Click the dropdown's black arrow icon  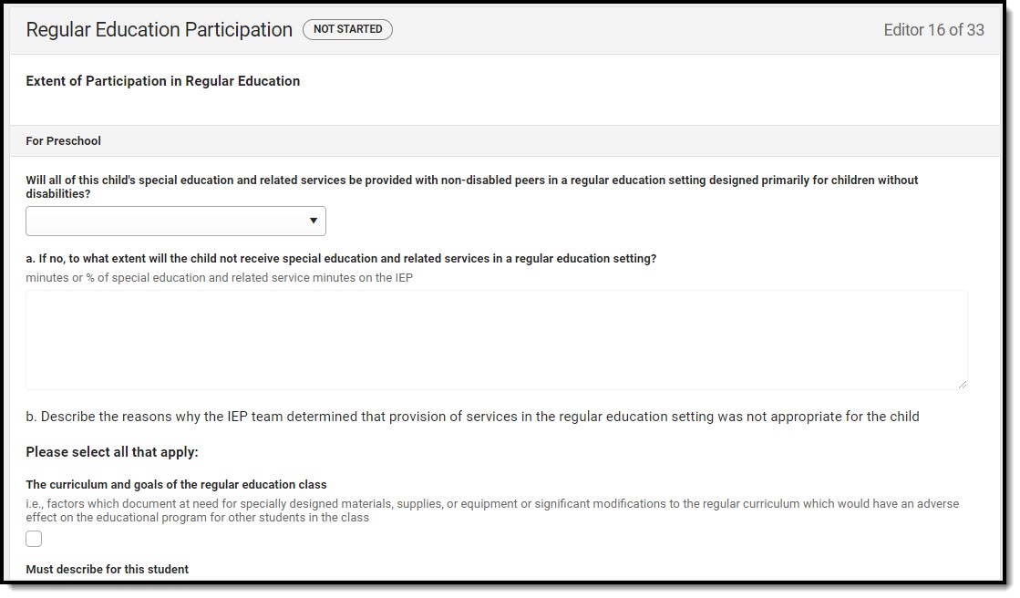[x=314, y=221]
